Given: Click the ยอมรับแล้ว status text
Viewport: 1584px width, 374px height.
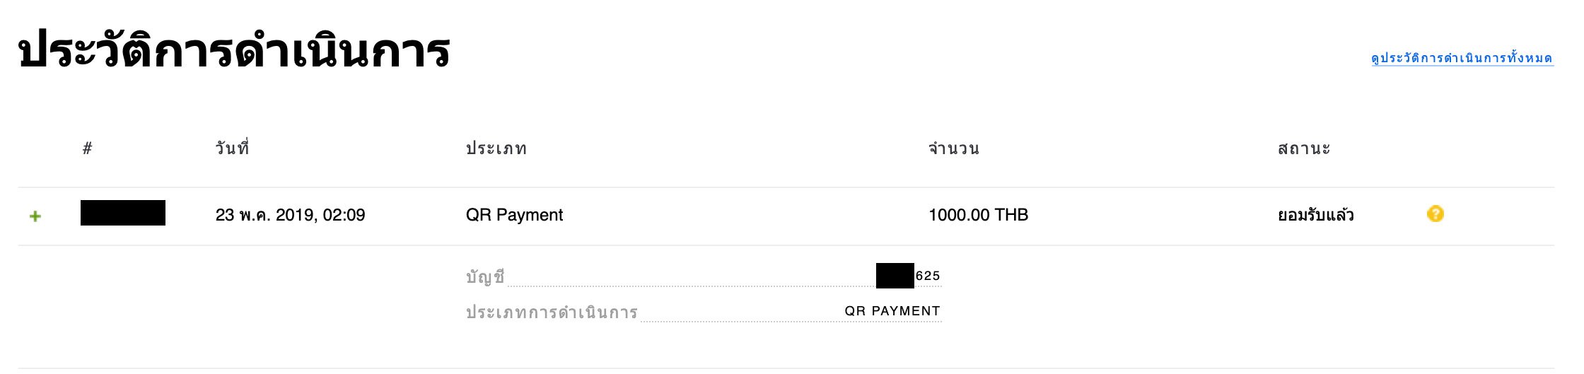Looking at the screenshot, I should pyautogui.click(x=1315, y=215).
